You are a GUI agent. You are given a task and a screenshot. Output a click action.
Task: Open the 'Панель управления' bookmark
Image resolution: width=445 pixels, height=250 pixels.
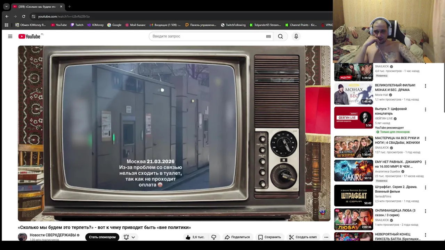(201, 25)
